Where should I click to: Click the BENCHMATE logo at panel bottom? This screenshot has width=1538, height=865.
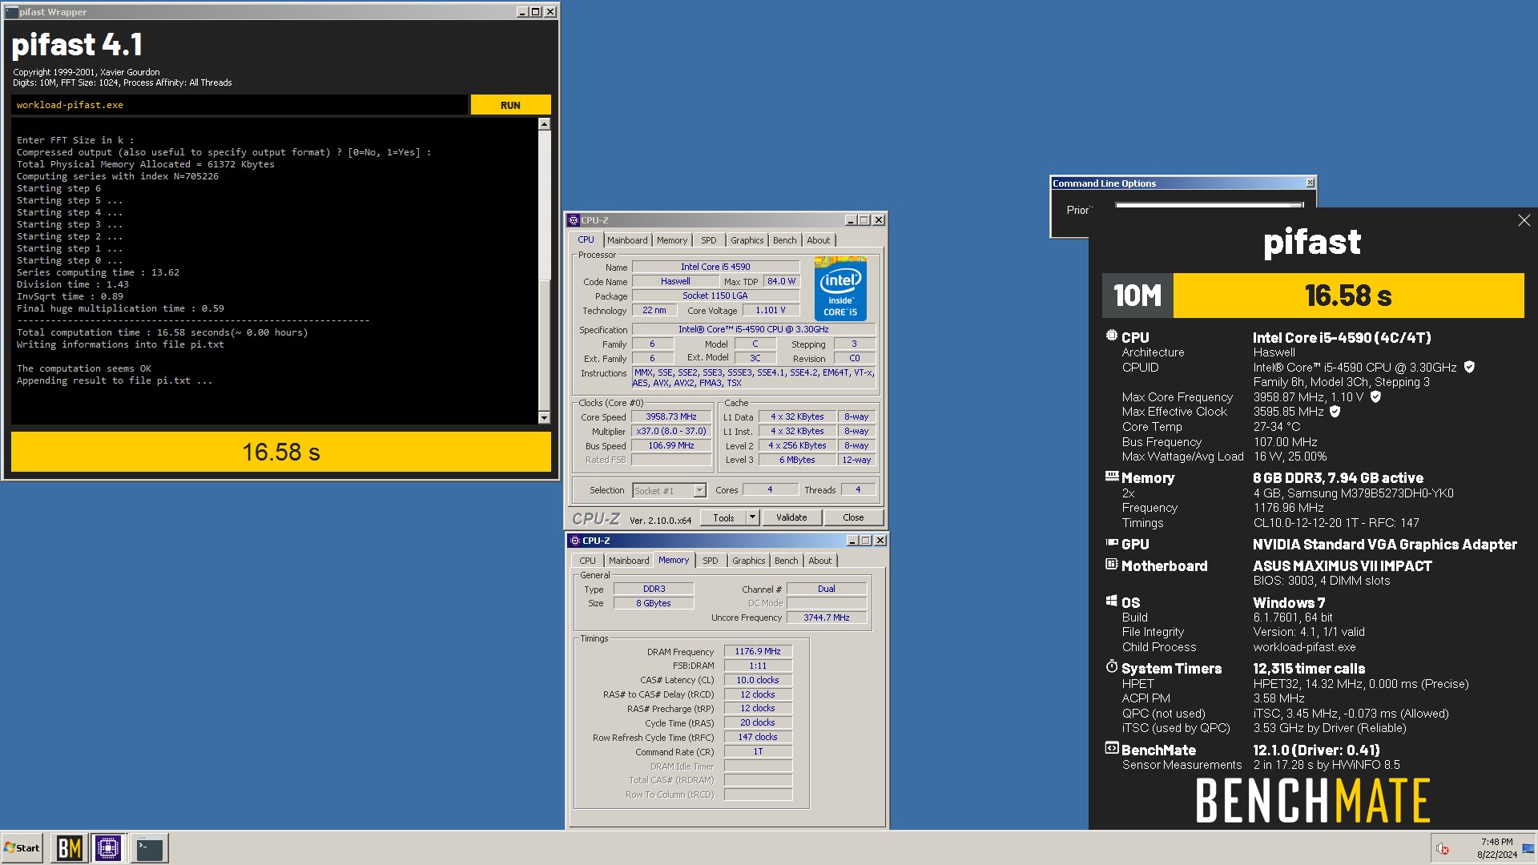click(x=1313, y=800)
